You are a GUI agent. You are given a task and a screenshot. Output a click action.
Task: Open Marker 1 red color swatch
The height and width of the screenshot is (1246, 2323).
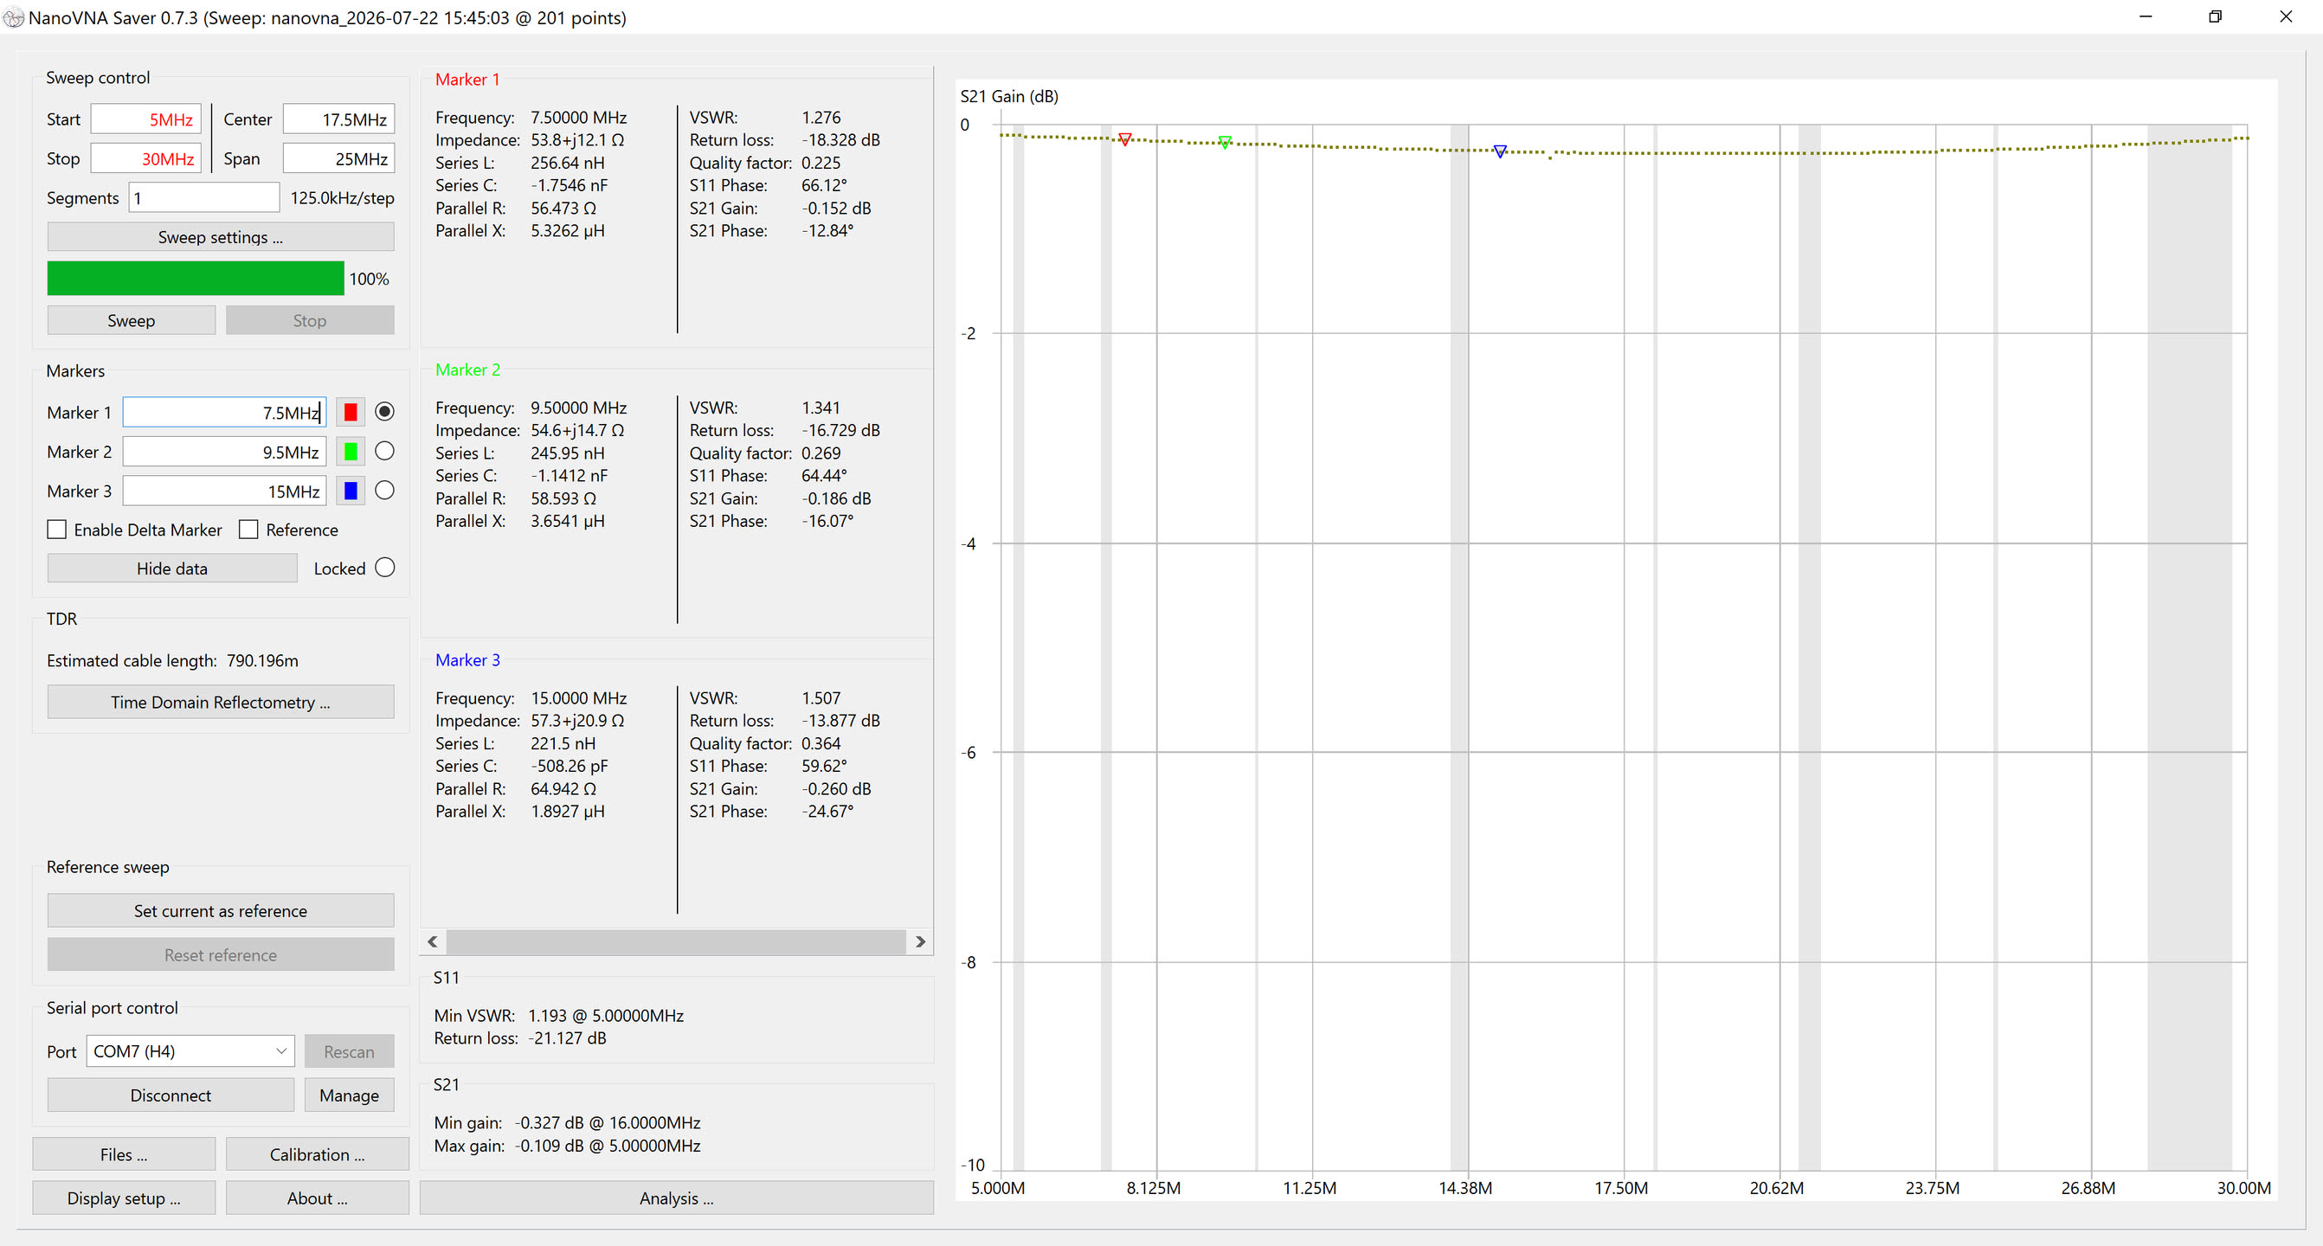click(x=351, y=412)
